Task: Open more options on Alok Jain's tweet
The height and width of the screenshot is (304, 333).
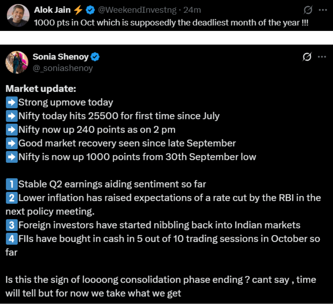Action: point(322,10)
